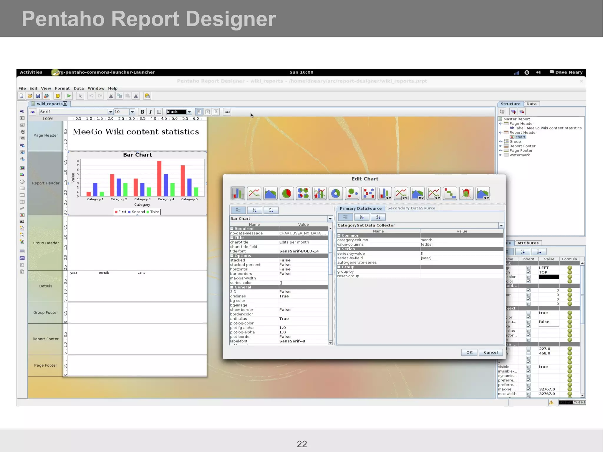Open the Activities overview
The width and height of the screenshot is (603, 452).
31,72
